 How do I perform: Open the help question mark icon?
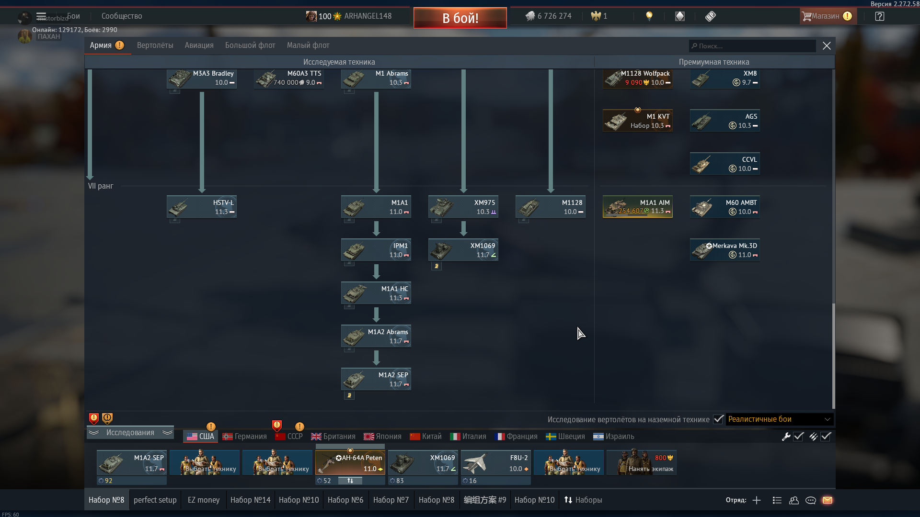point(880,16)
